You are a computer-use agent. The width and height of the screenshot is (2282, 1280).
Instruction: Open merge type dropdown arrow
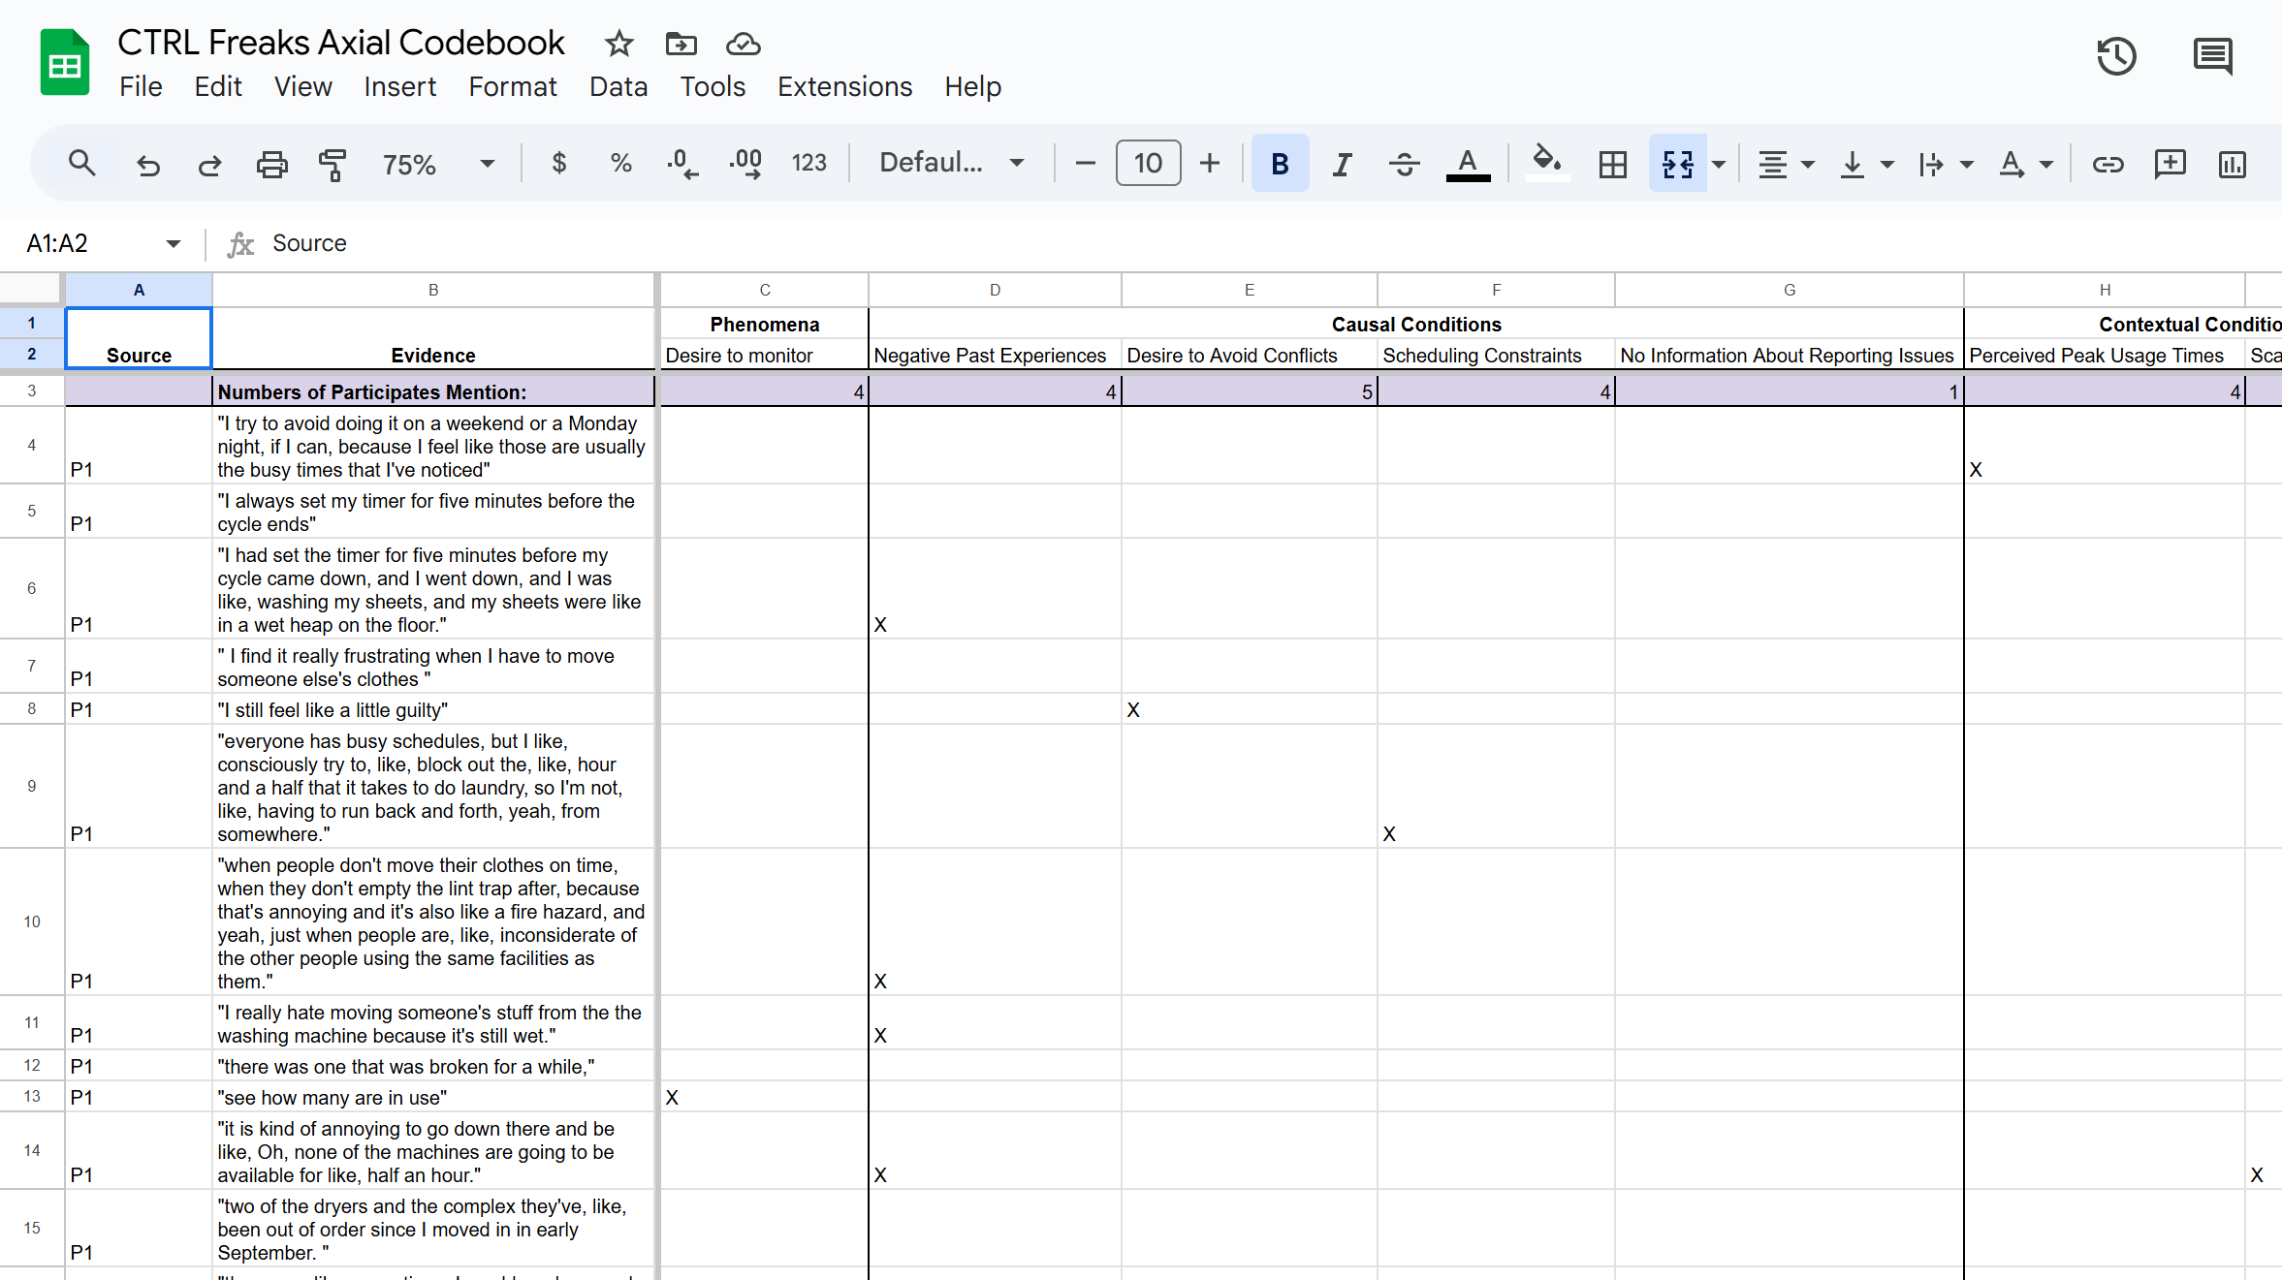1719,164
